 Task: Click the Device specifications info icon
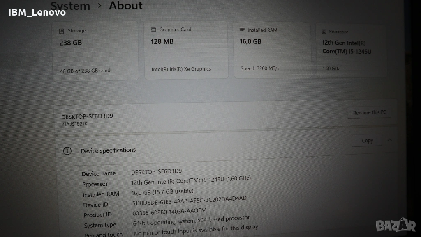67,151
